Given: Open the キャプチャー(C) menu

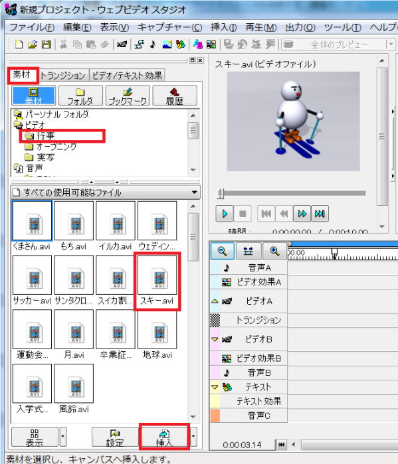Looking at the screenshot, I should click(170, 27).
